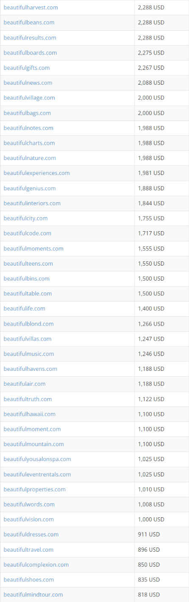
Task: Open the beautifuldresses.com link
Action: click(x=31, y=534)
